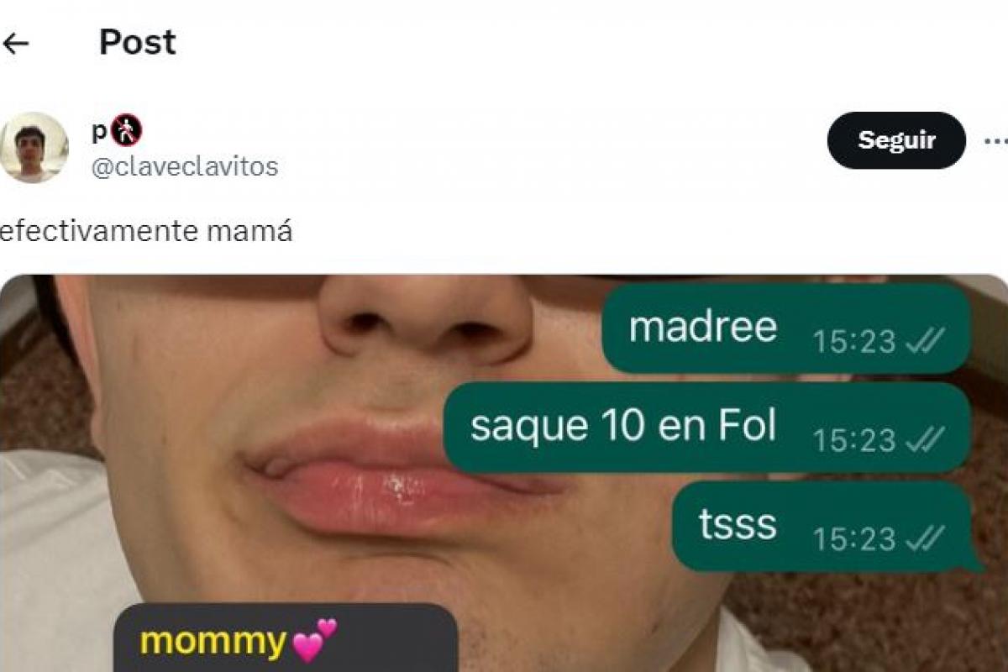Screen dimensions: 1008x672
Task: Click the 15:23 timestamp on 'madree'
Action: (x=855, y=341)
